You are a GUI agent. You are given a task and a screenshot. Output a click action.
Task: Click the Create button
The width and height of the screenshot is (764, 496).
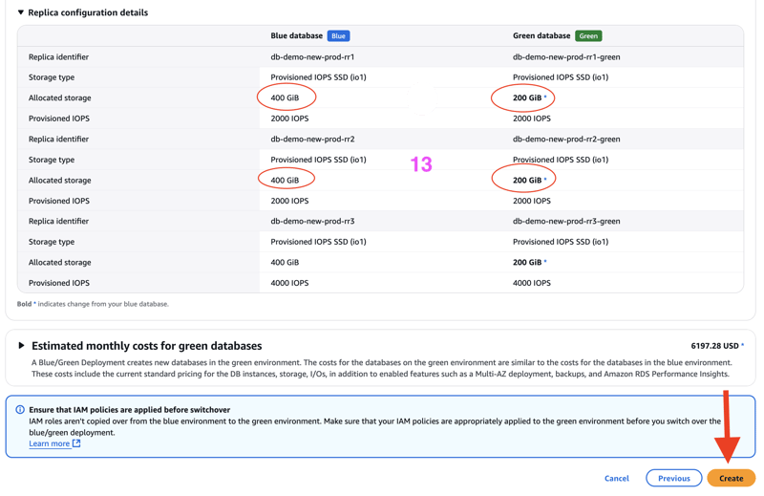tap(731, 479)
